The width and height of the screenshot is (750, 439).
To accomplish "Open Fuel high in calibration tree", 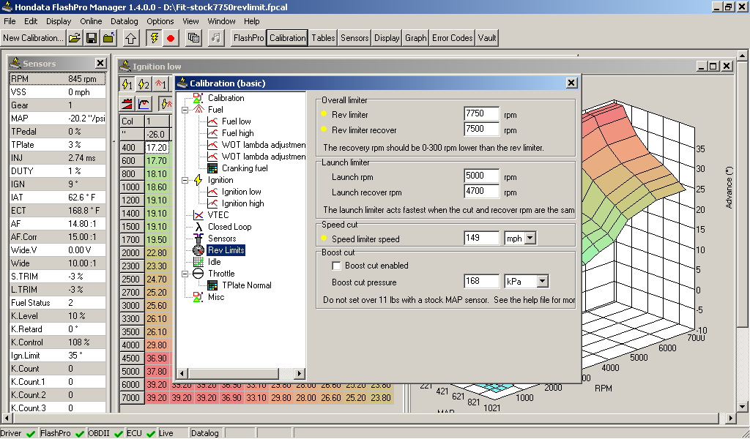I will (x=238, y=133).
